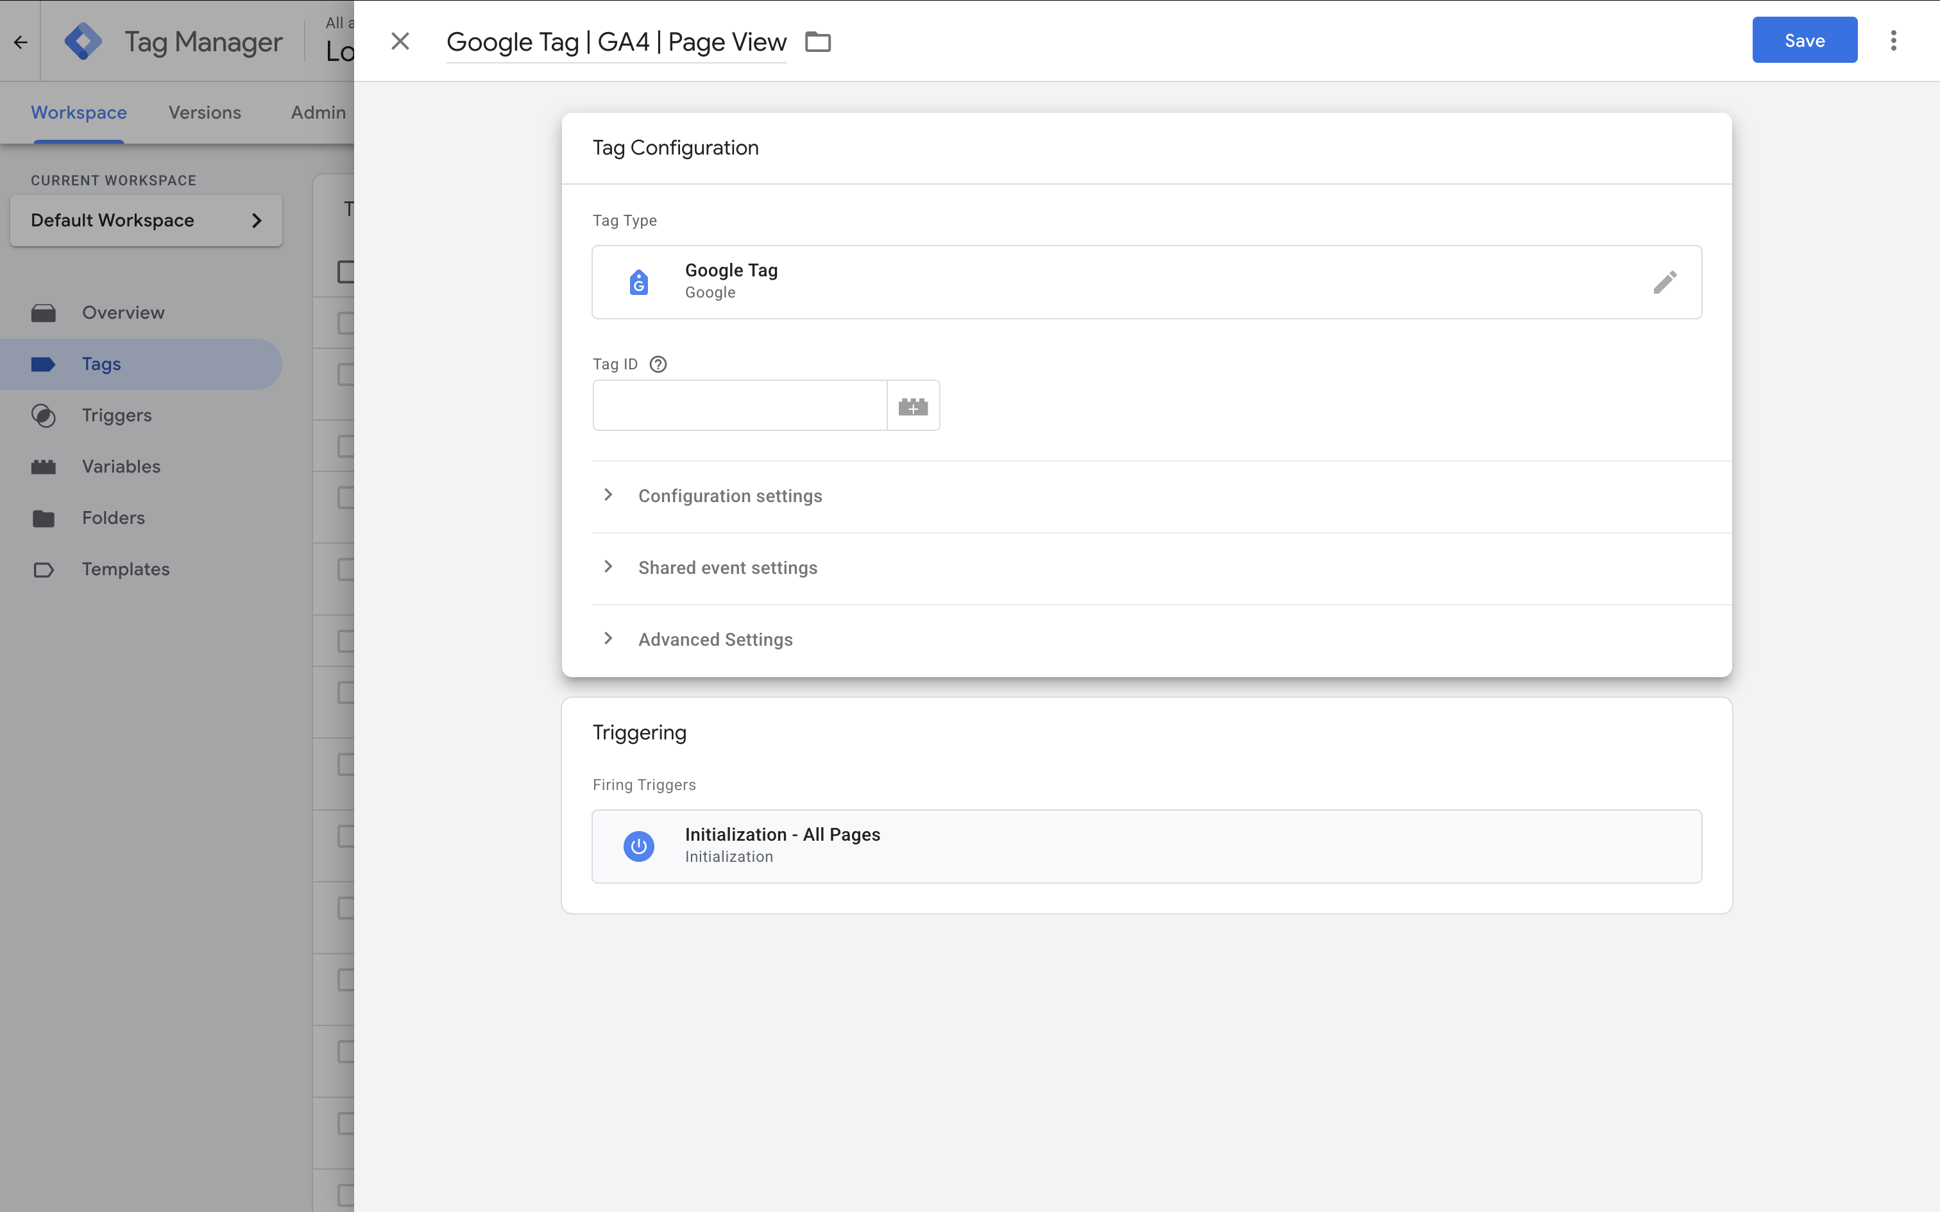
Task: Open the Default Workspace selector
Action: point(146,221)
